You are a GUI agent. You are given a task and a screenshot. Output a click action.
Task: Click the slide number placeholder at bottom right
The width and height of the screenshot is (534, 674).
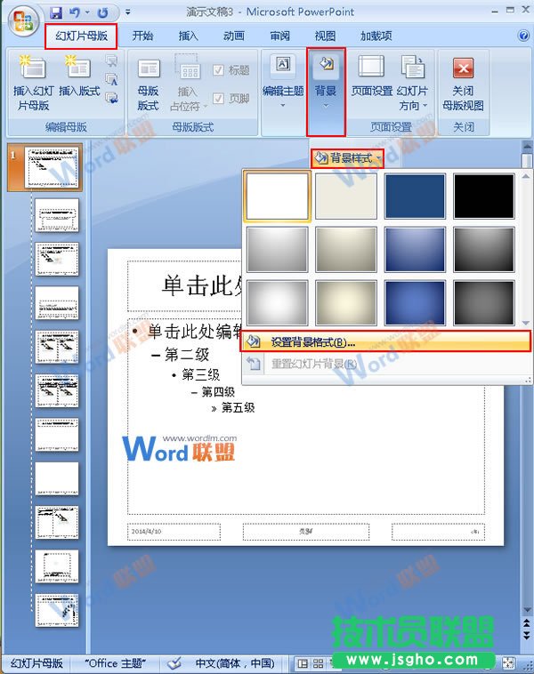[438, 532]
